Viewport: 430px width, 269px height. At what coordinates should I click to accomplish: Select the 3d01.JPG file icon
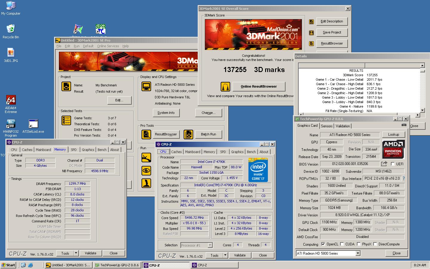click(11, 55)
